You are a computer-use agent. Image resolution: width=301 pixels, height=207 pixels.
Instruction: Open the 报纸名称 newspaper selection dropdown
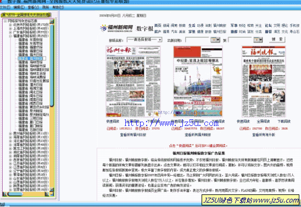pyautogui.click(x=144, y=40)
